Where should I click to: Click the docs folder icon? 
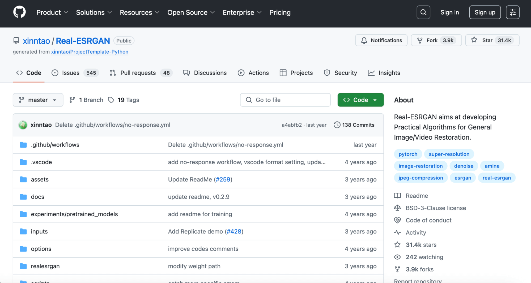[x=23, y=197]
